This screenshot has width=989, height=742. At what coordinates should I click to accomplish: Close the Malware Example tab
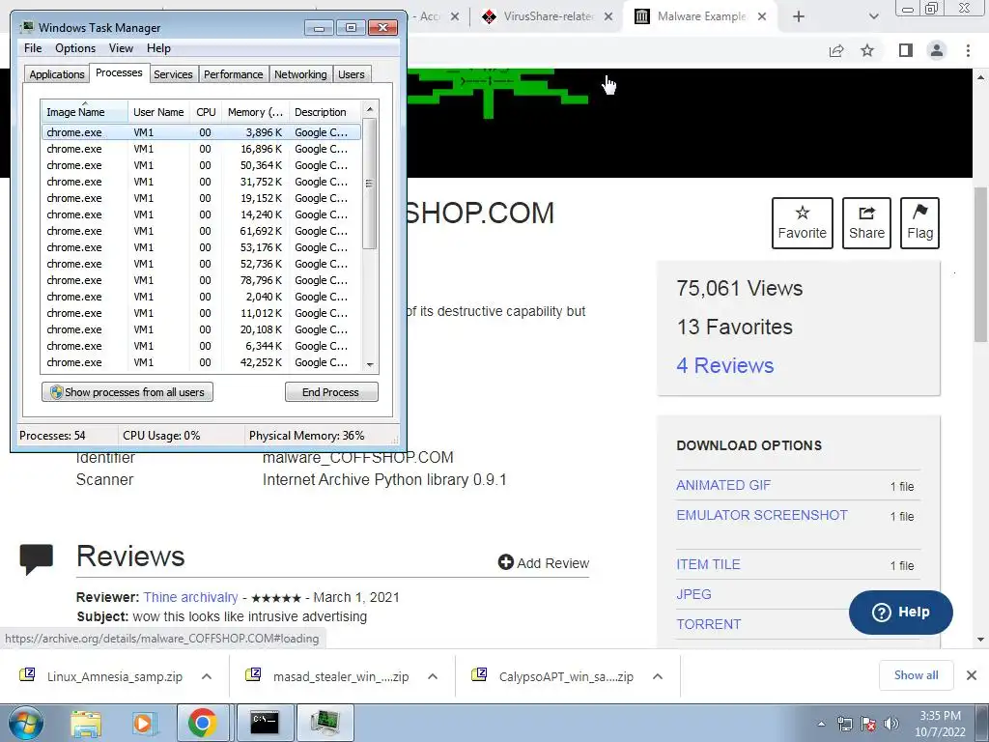pyautogui.click(x=762, y=16)
